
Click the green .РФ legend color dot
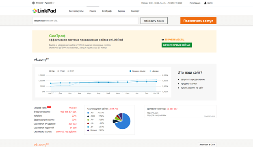click(88, 120)
